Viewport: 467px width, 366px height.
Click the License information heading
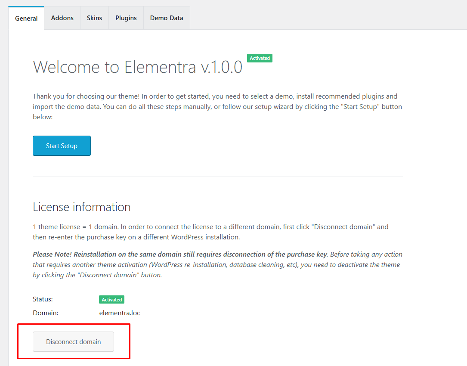[x=82, y=207]
